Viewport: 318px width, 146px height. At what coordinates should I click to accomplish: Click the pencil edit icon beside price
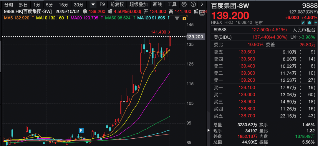click(x=303, y=22)
